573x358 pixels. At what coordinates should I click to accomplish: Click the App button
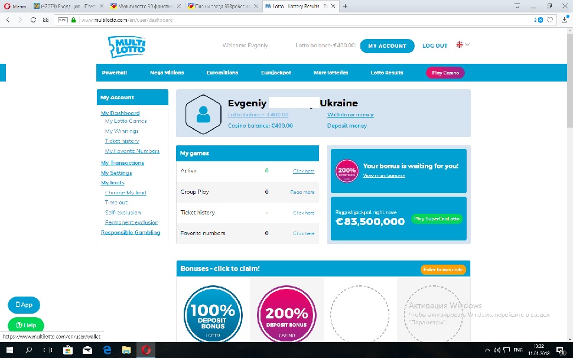click(x=24, y=305)
